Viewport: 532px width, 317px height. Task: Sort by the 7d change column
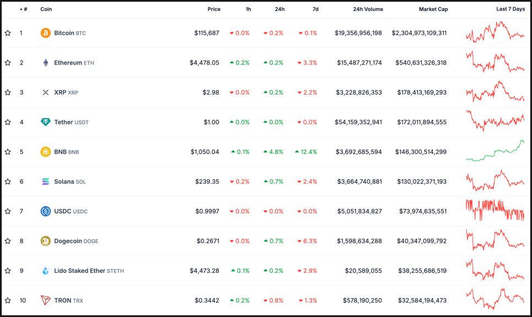[x=316, y=9]
